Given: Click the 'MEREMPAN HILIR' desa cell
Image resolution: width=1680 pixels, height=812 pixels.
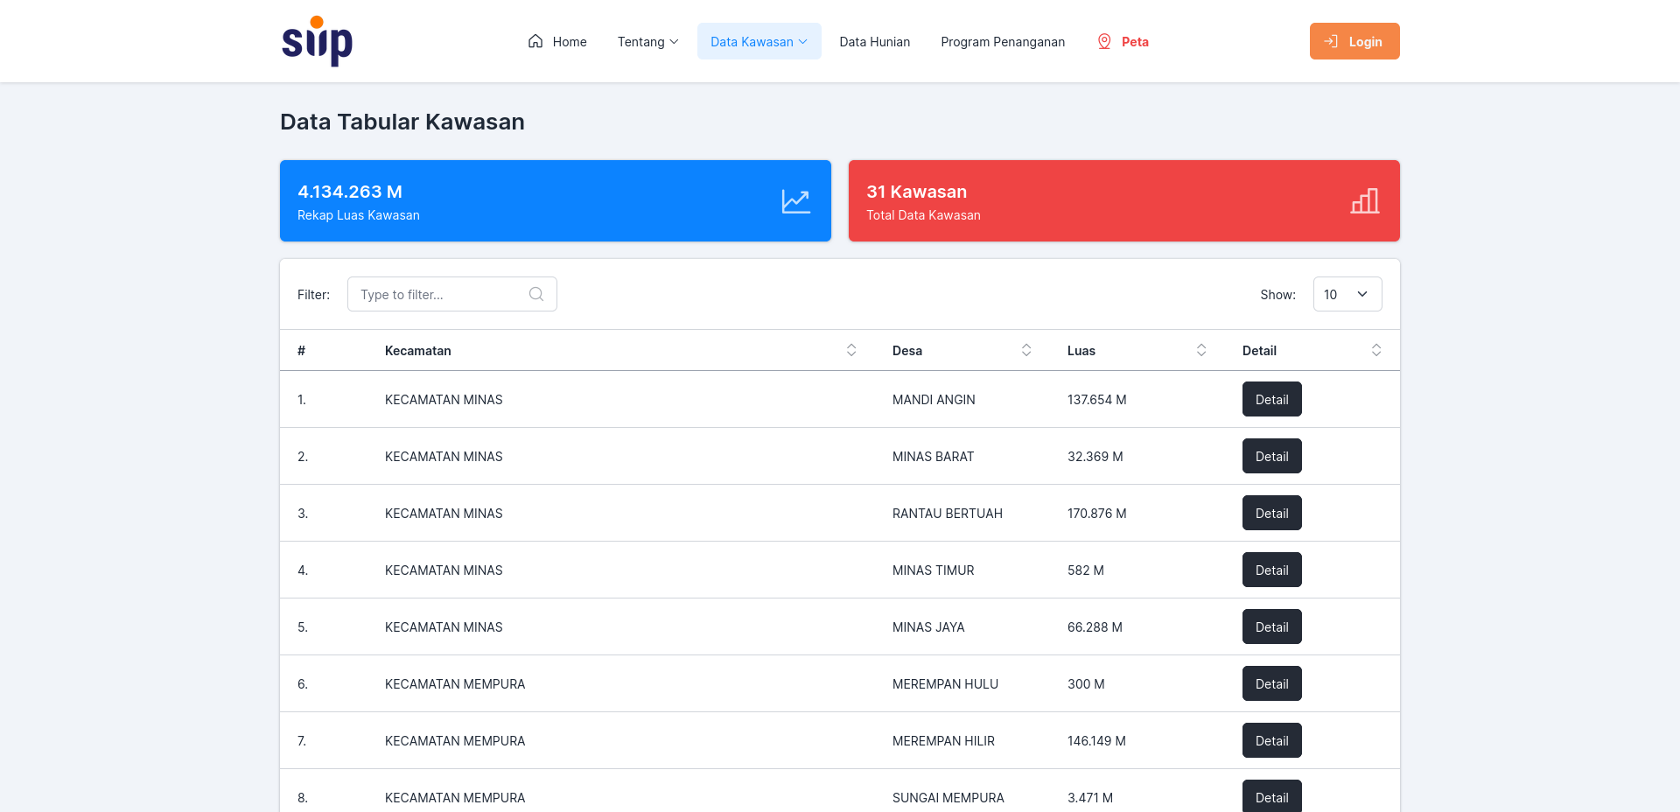Looking at the screenshot, I should 943,741.
